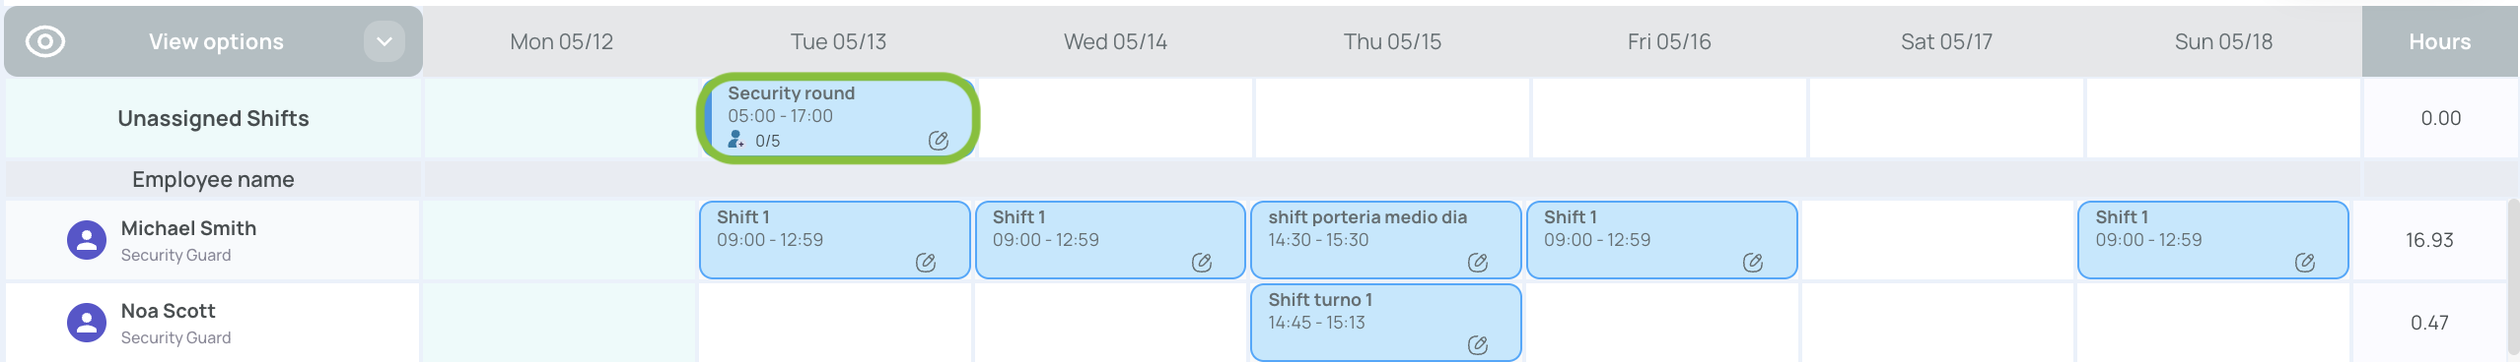Viewport: 2520px width, 362px height.
Task: Edit the shift porteria medio dia
Action: (x=1477, y=263)
